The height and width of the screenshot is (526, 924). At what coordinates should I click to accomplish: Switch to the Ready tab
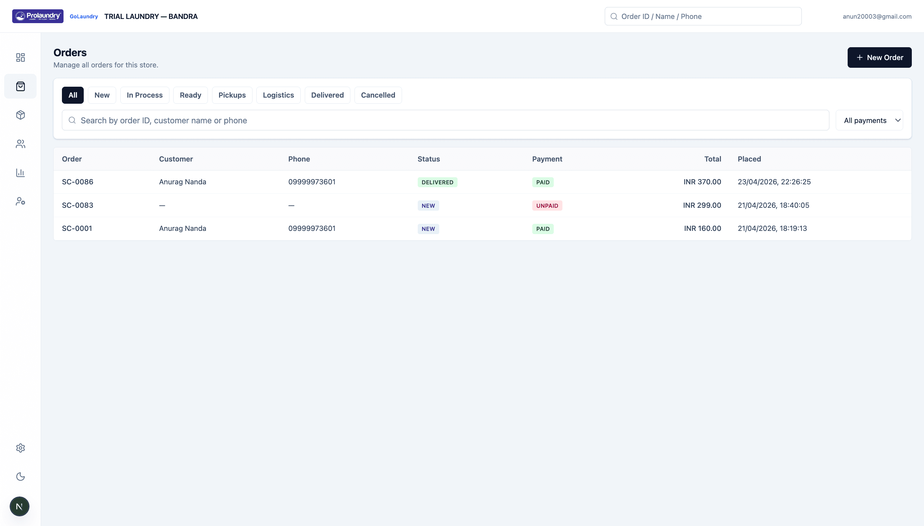point(191,95)
